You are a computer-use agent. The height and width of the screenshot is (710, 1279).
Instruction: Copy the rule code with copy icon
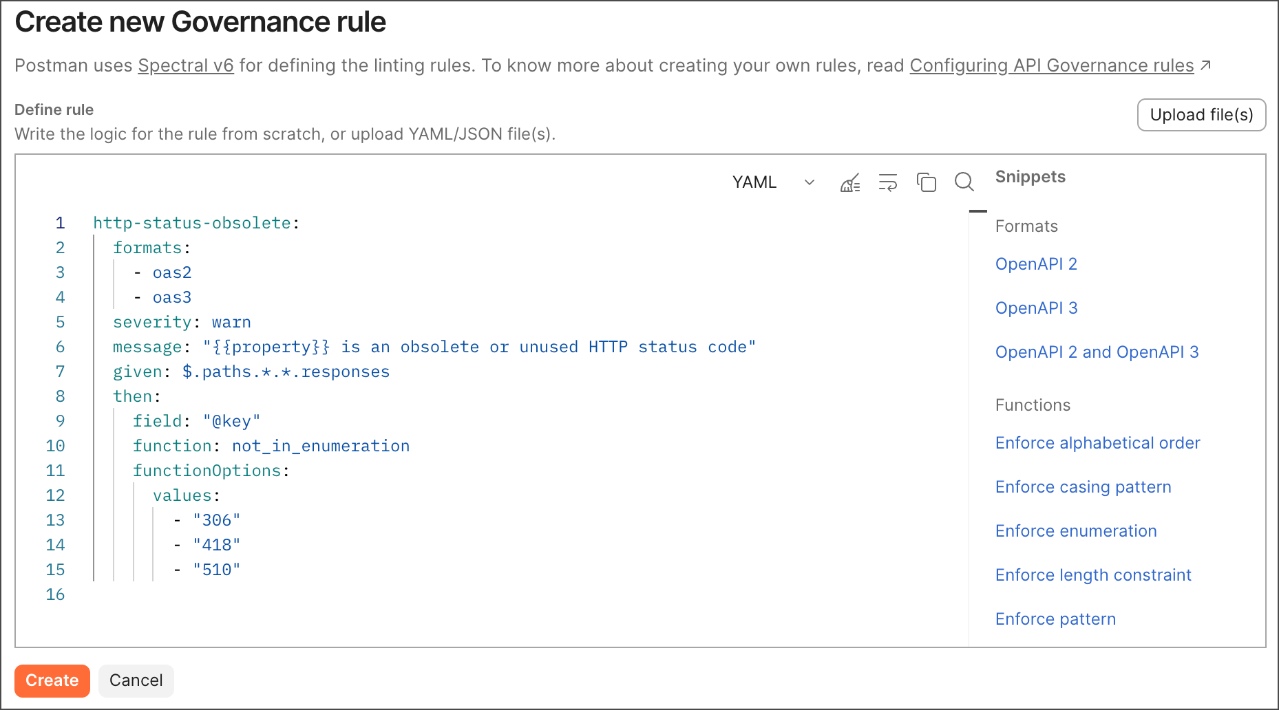tap(927, 182)
